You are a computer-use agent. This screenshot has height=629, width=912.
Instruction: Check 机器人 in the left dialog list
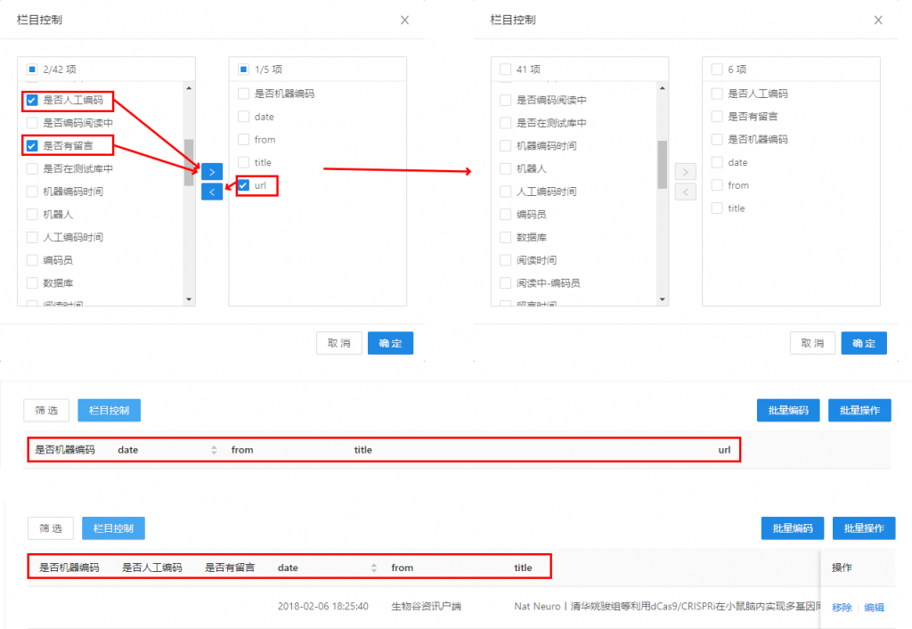pos(32,214)
